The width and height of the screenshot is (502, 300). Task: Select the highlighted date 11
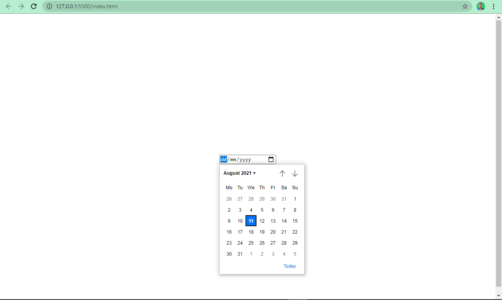251,221
